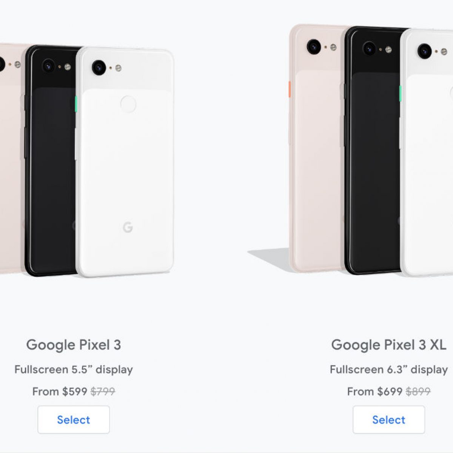The image size is (453, 453).
Task: Open the Google Pixel 3 product title
Action: click(74, 345)
